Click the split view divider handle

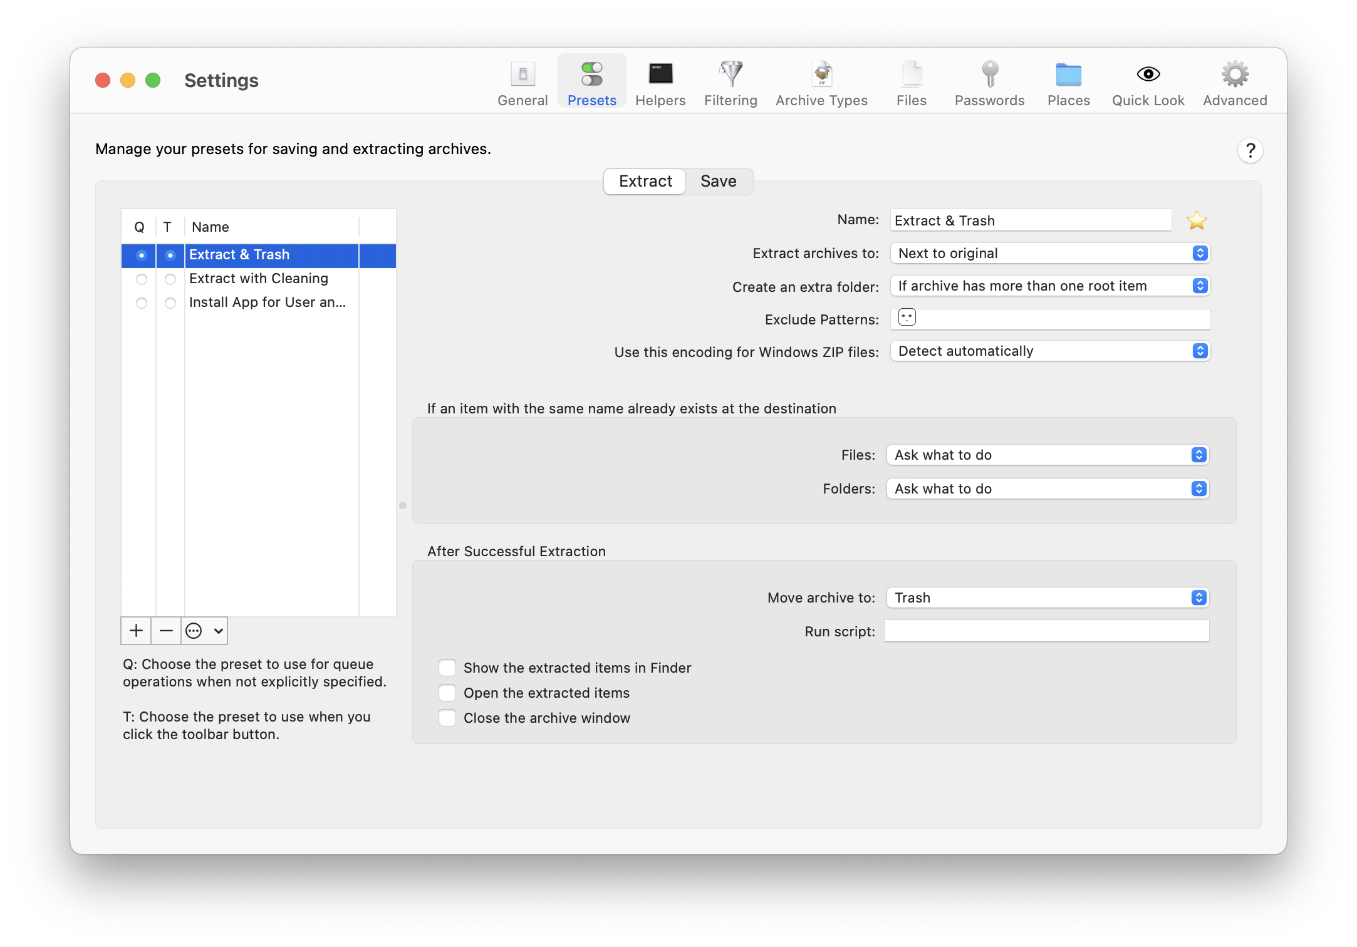pos(403,505)
